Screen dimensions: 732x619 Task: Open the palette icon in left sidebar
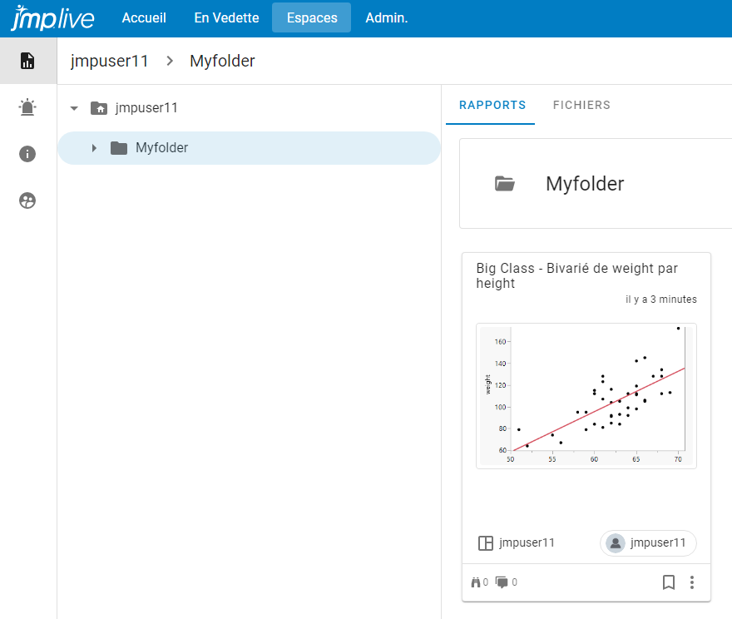(x=27, y=201)
